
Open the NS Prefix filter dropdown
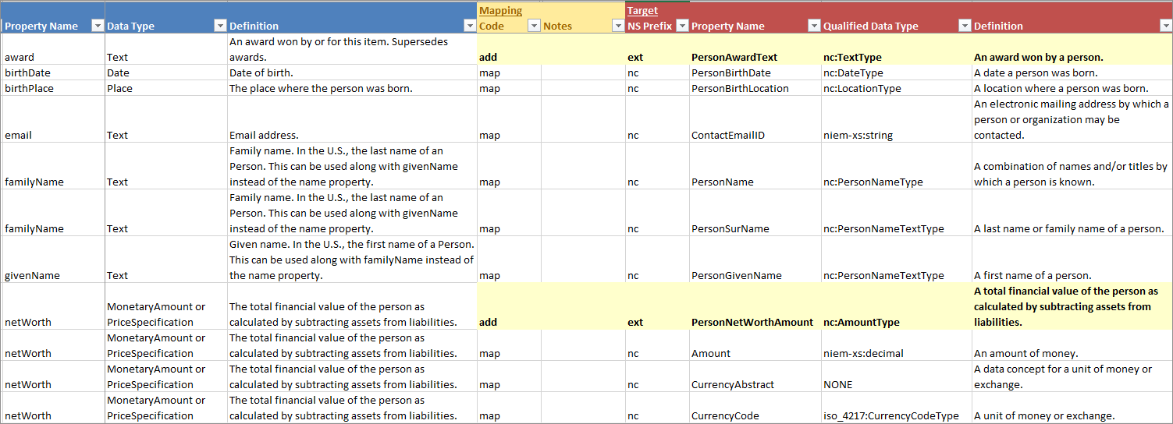(x=681, y=26)
